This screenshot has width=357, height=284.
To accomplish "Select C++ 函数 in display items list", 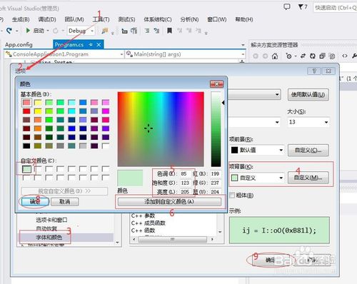I will click(143, 230).
